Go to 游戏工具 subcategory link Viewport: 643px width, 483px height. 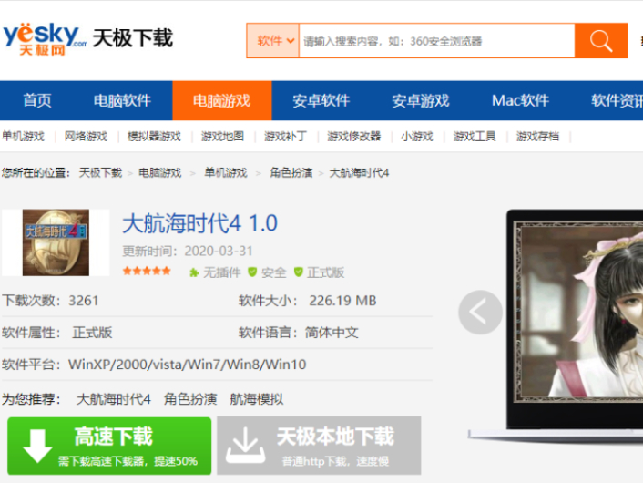coord(475,136)
